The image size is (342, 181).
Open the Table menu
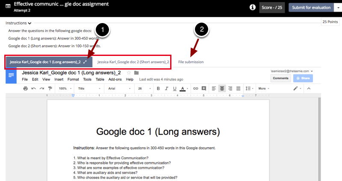(x=100, y=79)
